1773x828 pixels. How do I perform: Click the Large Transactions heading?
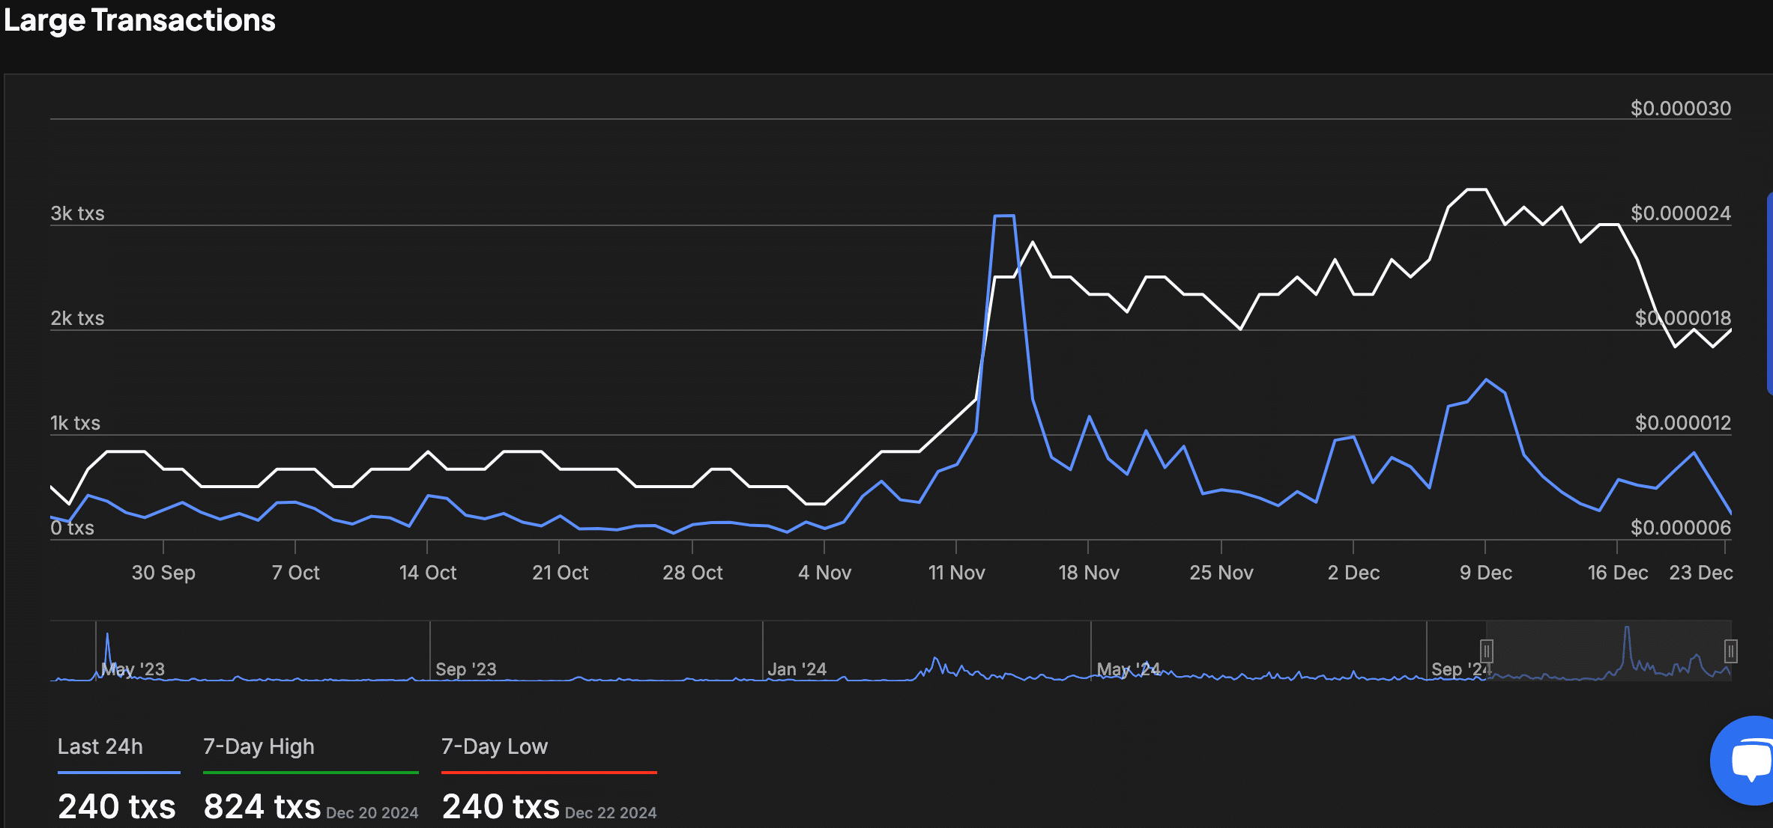coord(139,20)
